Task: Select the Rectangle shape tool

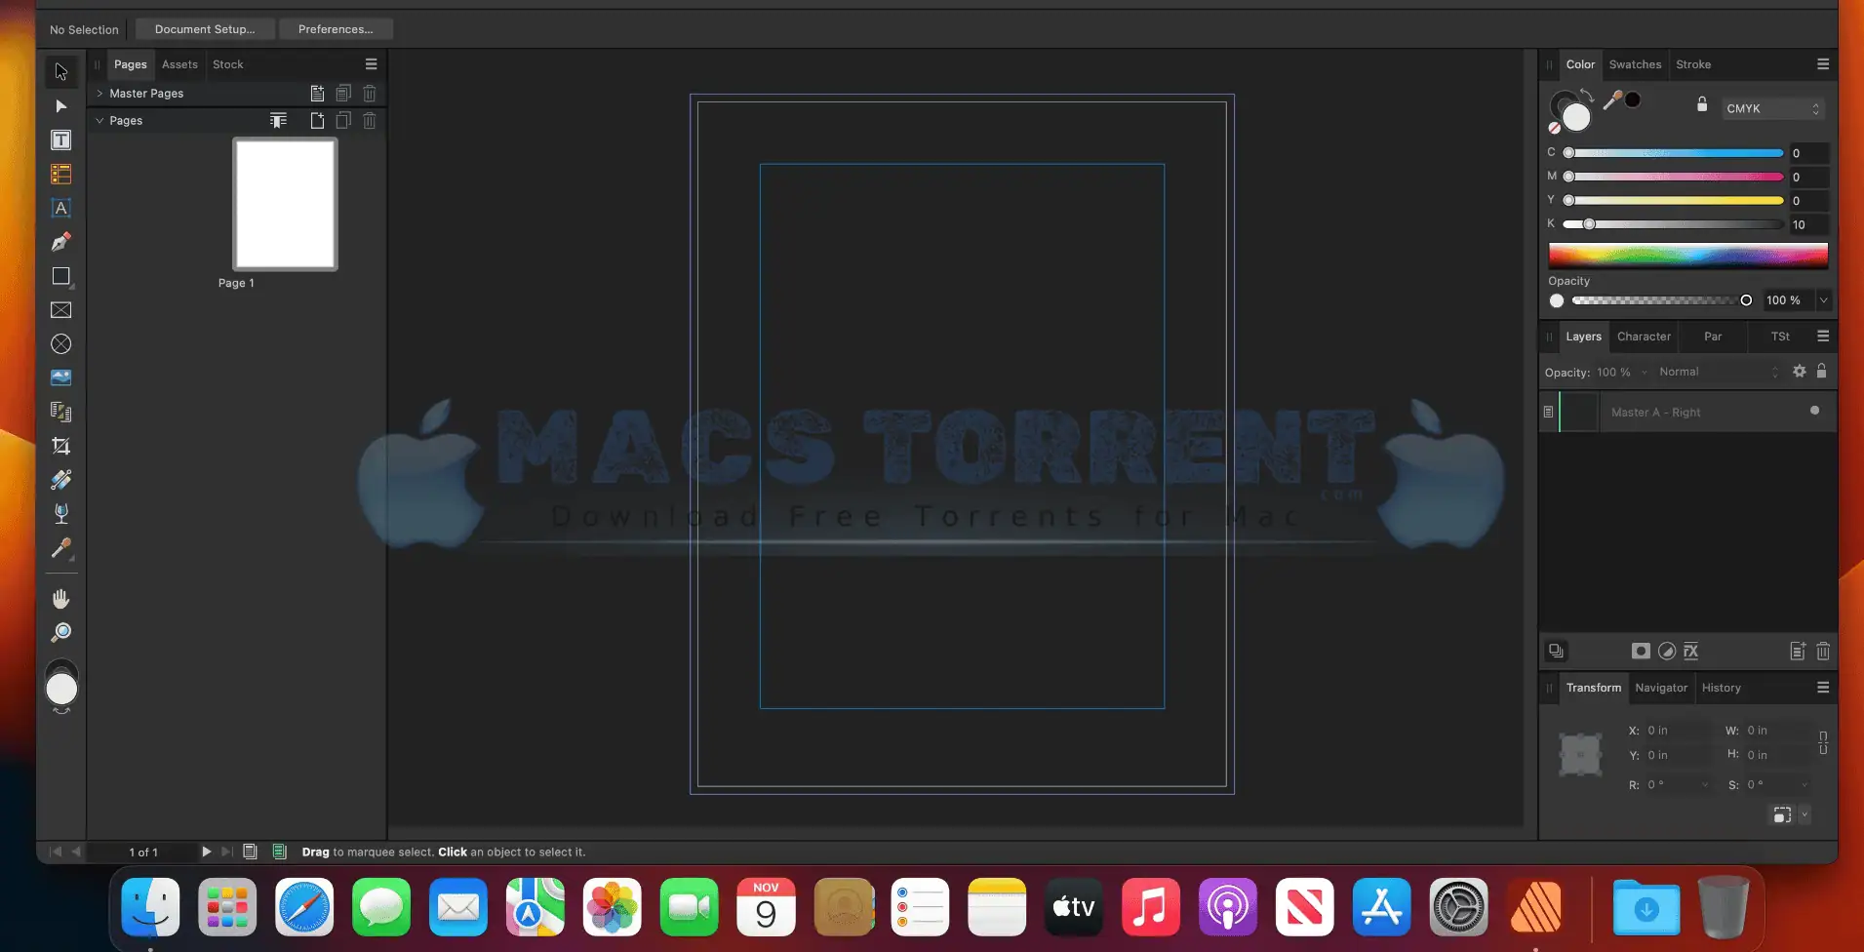Action: click(x=61, y=276)
